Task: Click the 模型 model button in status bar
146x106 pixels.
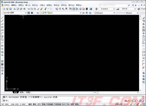Action: click(x=77, y=104)
